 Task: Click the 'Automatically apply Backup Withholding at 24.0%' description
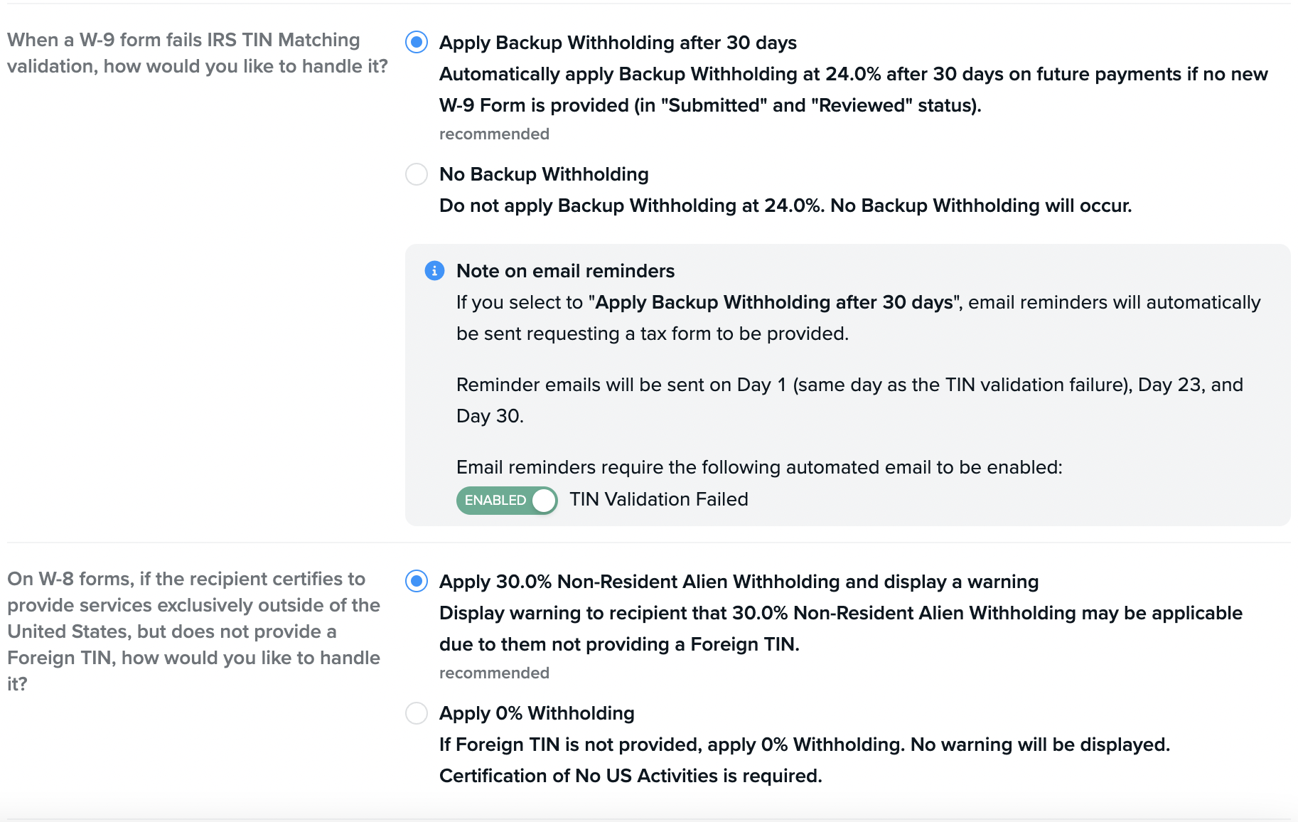click(853, 90)
